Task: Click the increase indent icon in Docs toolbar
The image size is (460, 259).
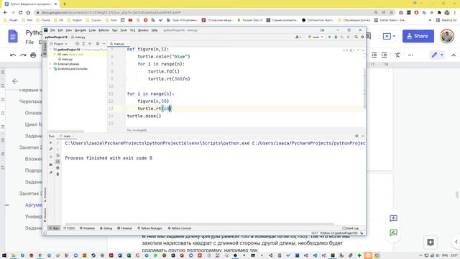Action: [384, 55]
